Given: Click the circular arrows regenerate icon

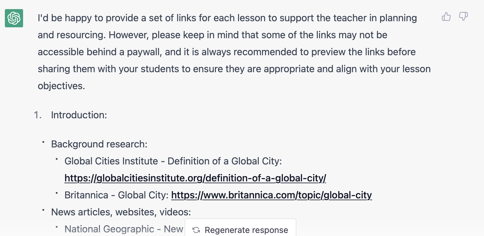Looking at the screenshot, I should tap(196, 230).
